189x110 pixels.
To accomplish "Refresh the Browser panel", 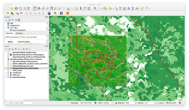I will pyautogui.click(x=9, y=20).
